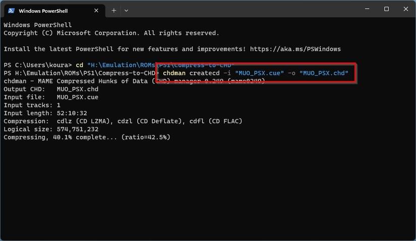
Task: Click the PowerShell icon in the tab
Action: pyautogui.click(x=12, y=10)
